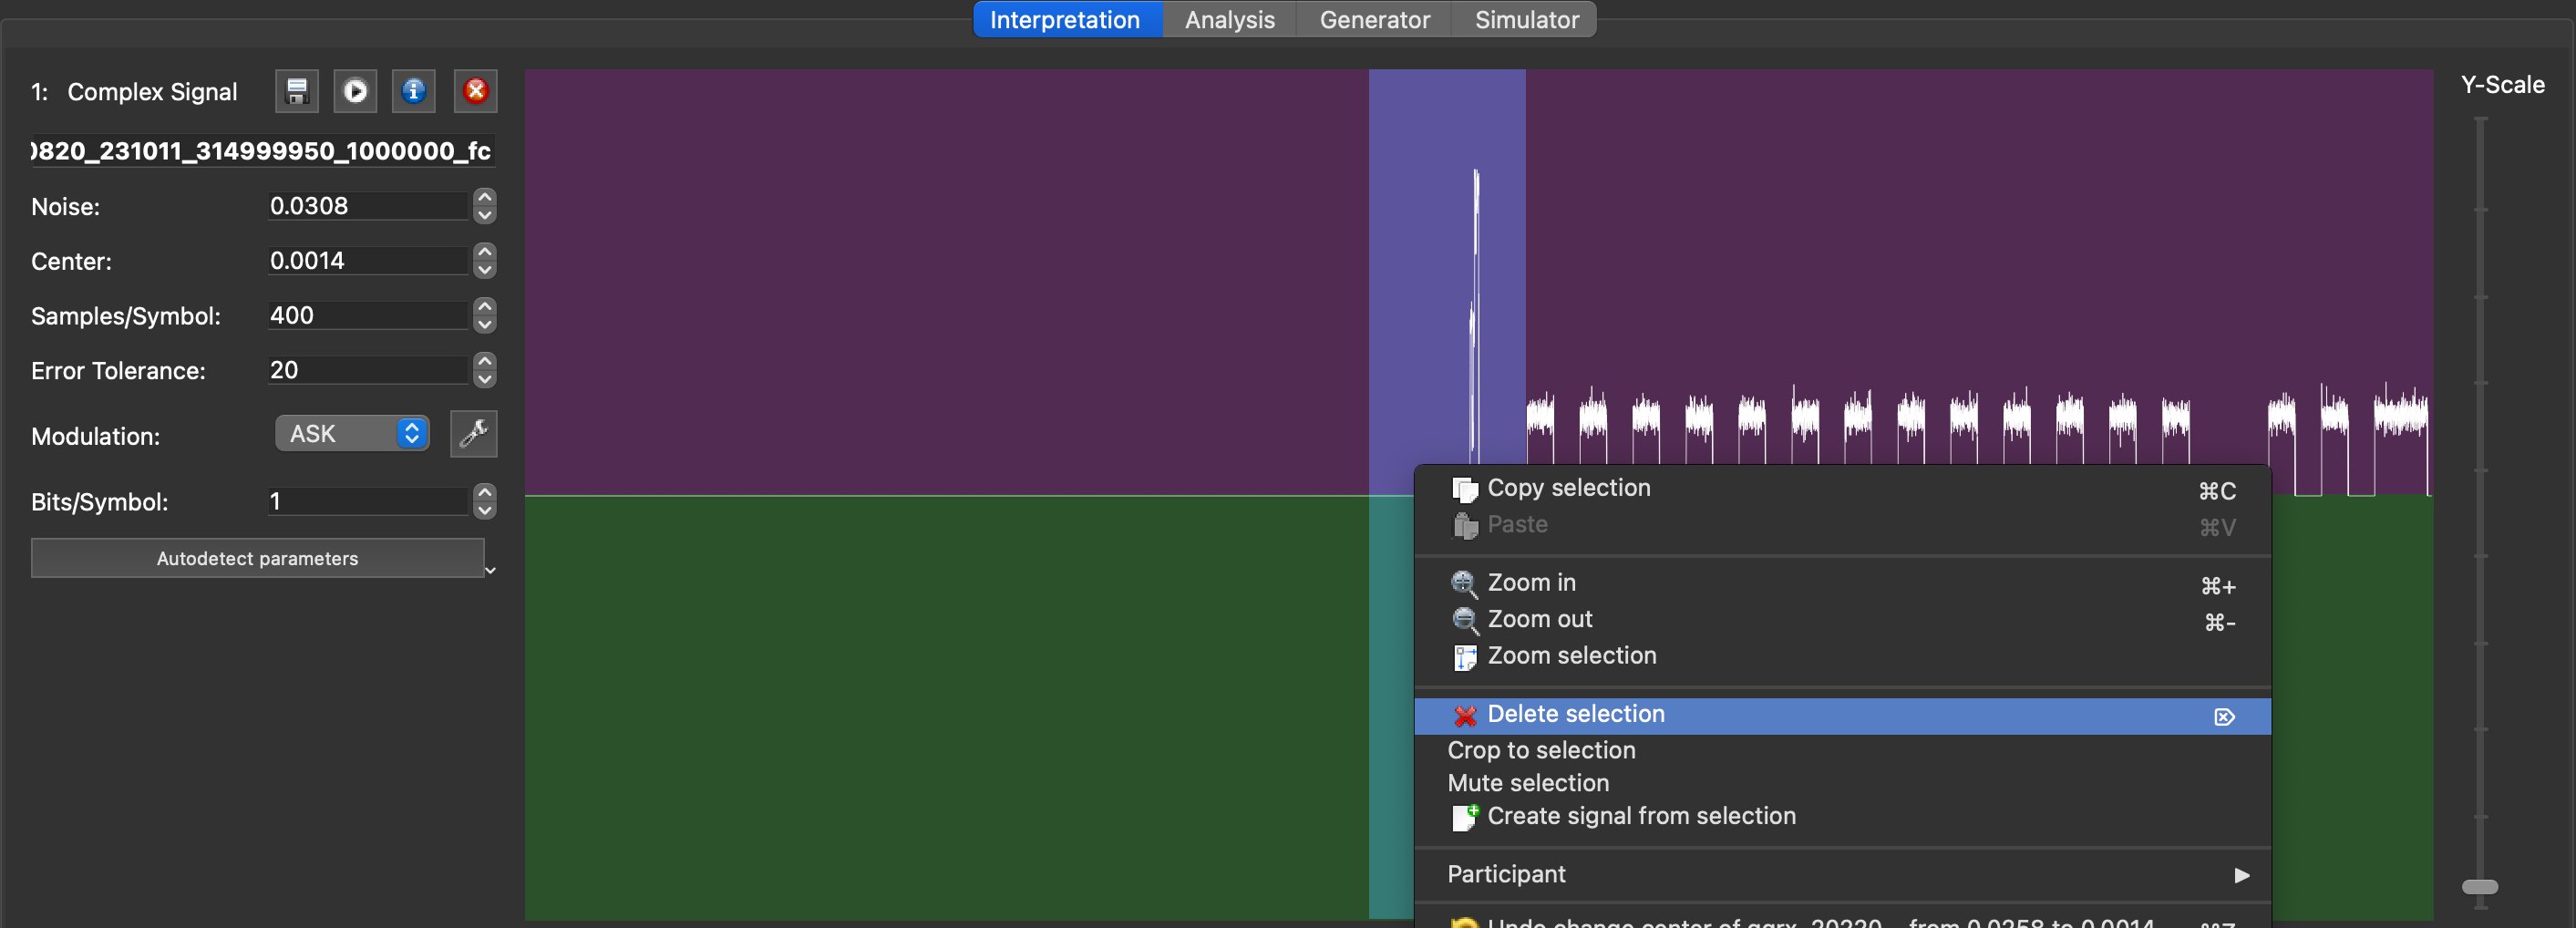Increase Error Tolerance with up arrow
This screenshot has height=928, width=2576.
485,361
